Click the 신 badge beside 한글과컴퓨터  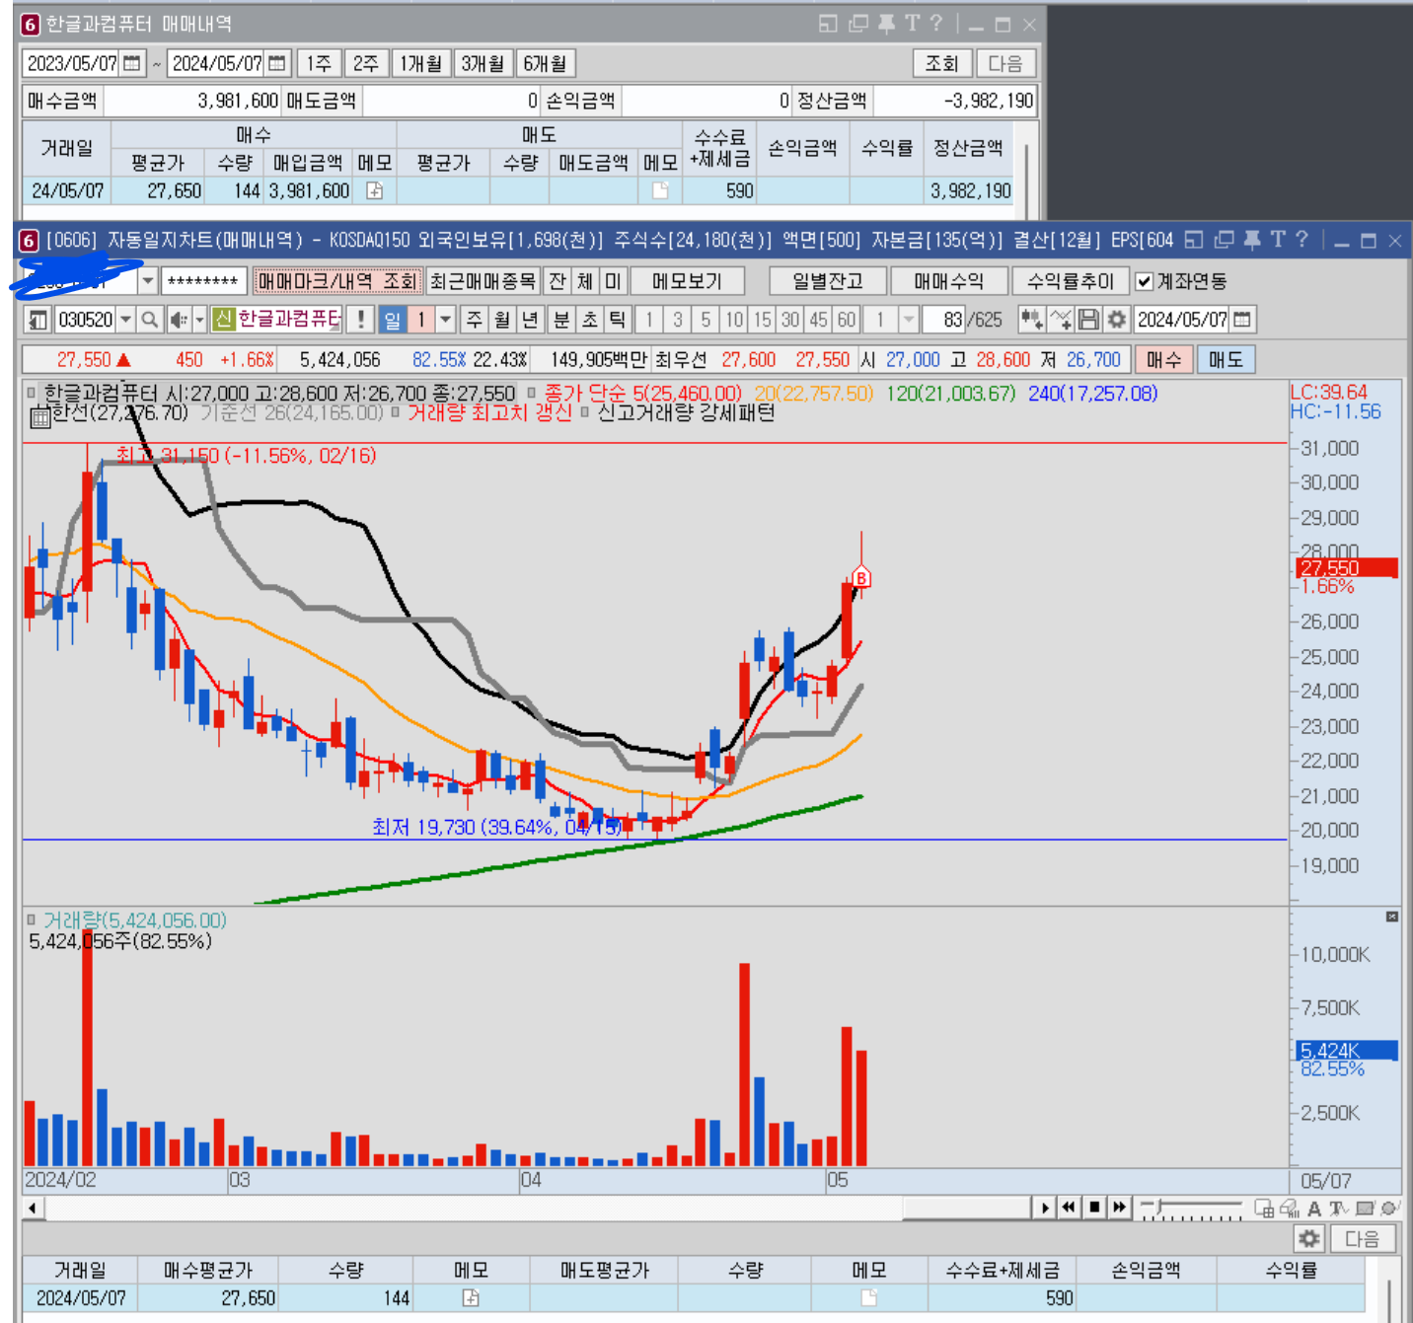click(x=223, y=320)
